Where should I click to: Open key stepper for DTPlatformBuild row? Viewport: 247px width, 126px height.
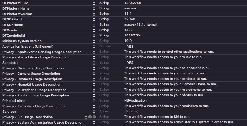pyautogui.click(x=94, y=3)
